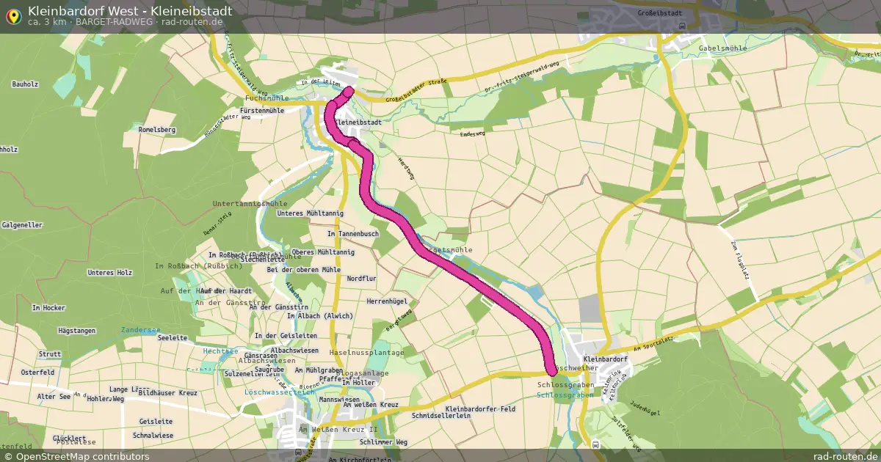Click the Bildhäuser Kreuz label
The height and width of the screenshot is (462, 881).
pyautogui.click(x=167, y=394)
